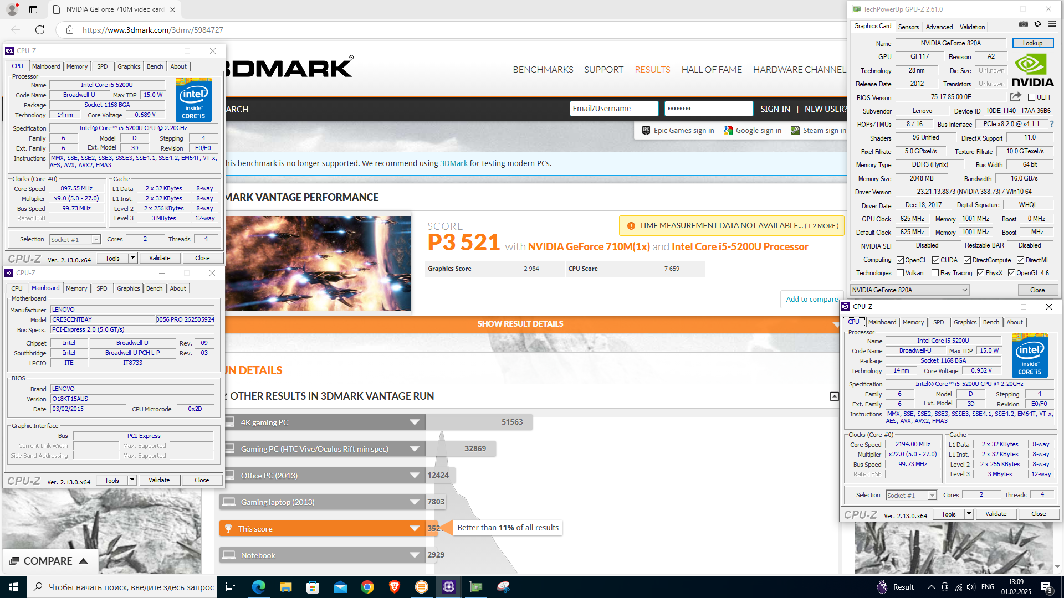The image size is (1064, 598).
Task: Toggle the UEFI checkbox in GPU-Z
Action: click(1031, 97)
